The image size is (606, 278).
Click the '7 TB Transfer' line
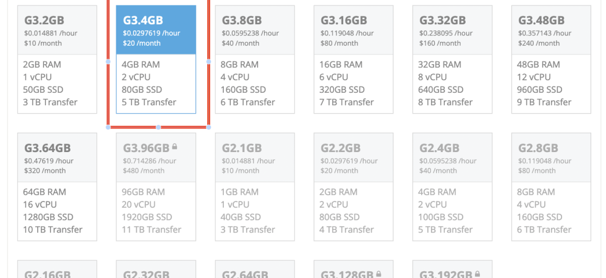coord(347,103)
